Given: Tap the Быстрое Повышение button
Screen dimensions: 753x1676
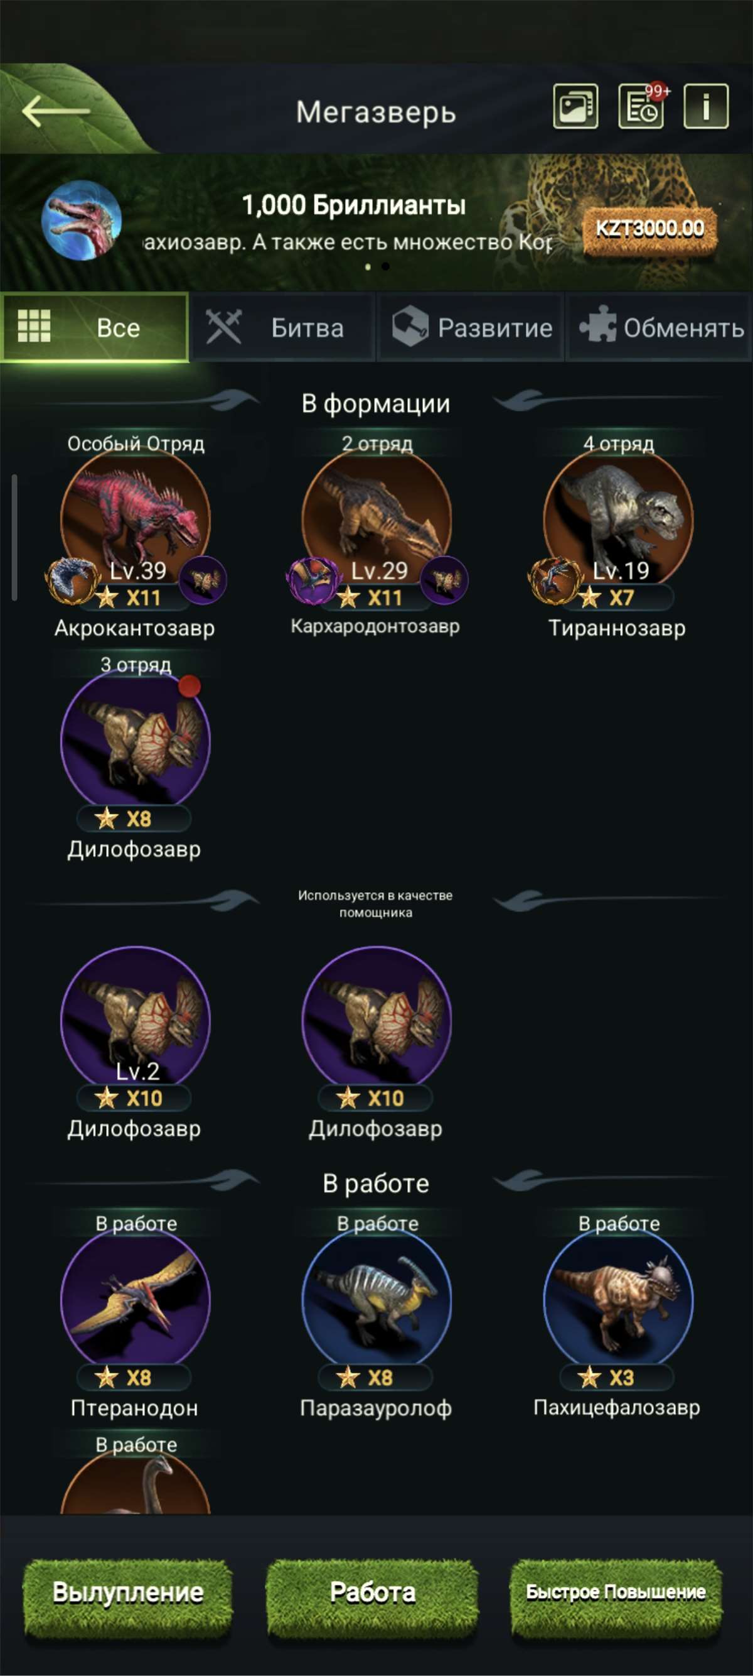Looking at the screenshot, I should coord(616,1592).
